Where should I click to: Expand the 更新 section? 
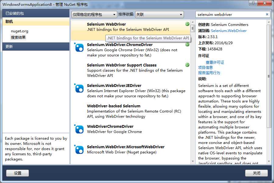(x=36, y=47)
